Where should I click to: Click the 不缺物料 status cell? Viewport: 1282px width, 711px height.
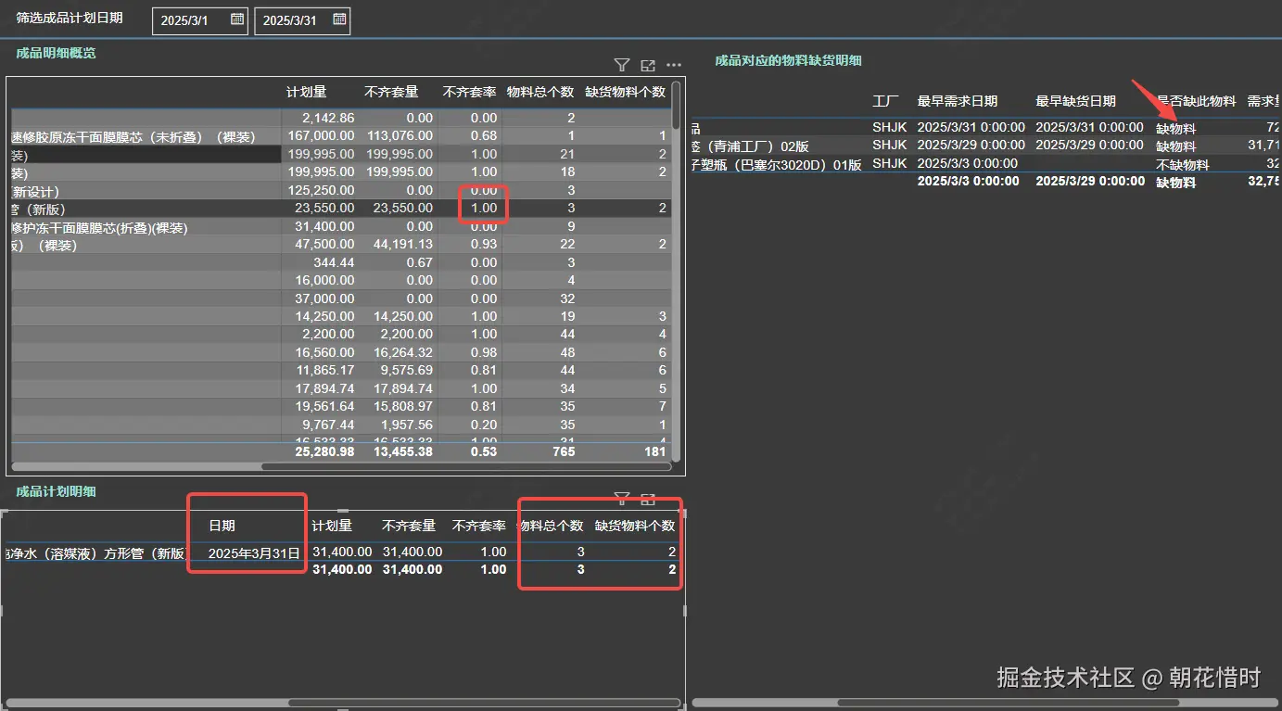click(x=1182, y=165)
